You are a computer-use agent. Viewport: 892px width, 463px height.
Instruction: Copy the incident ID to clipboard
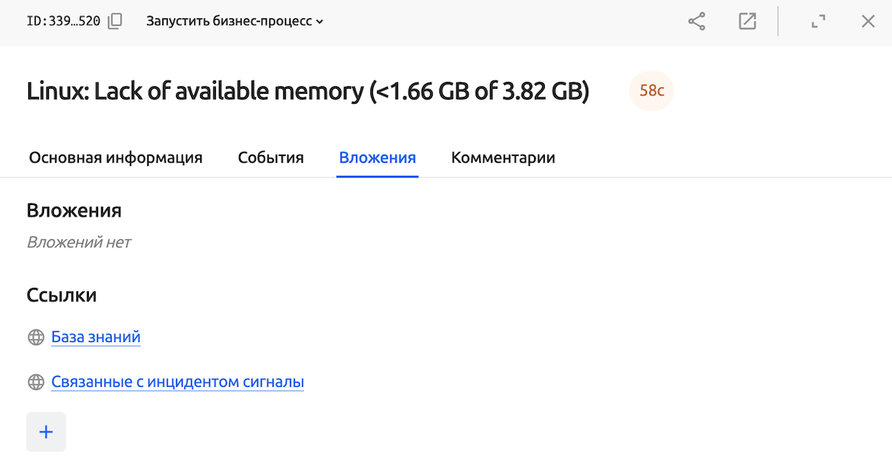[x=115, y=22]
